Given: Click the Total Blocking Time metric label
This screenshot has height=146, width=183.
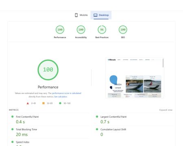Looking at the screenshot, I should [x=26, y=129].
